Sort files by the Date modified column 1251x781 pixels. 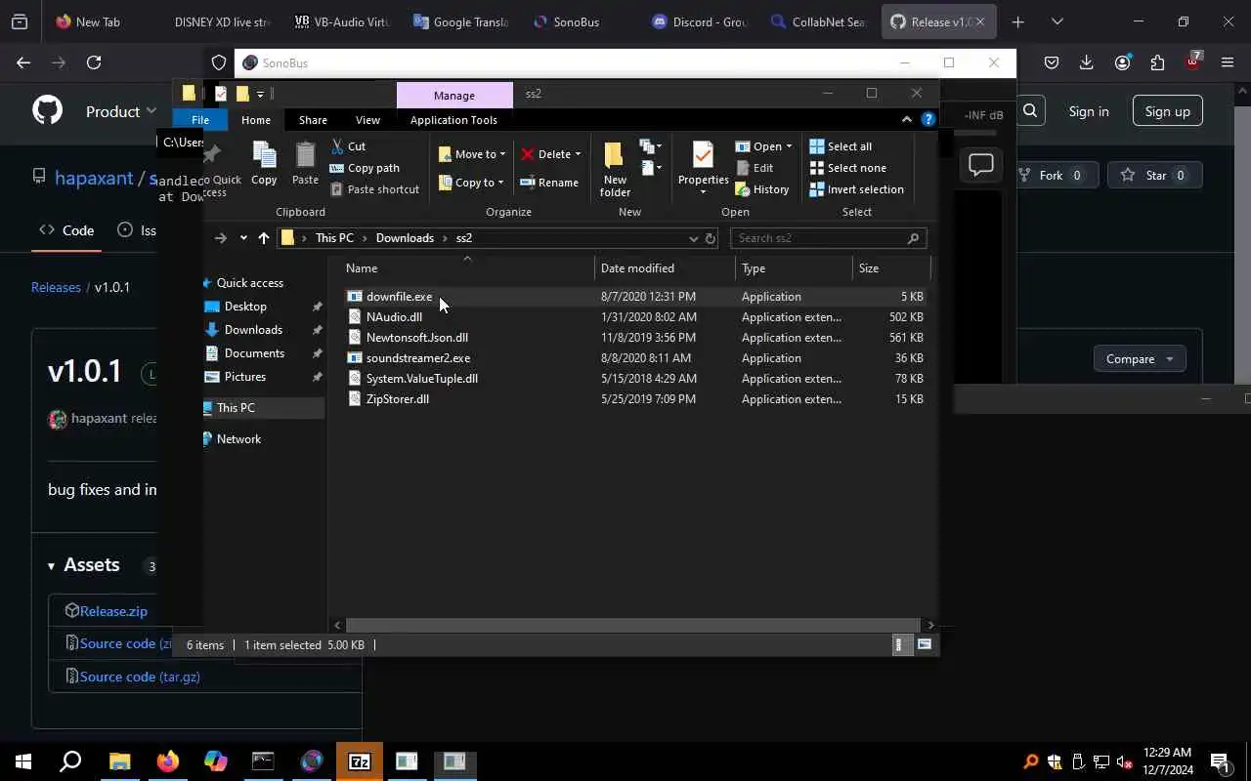[x=637, y=268]
